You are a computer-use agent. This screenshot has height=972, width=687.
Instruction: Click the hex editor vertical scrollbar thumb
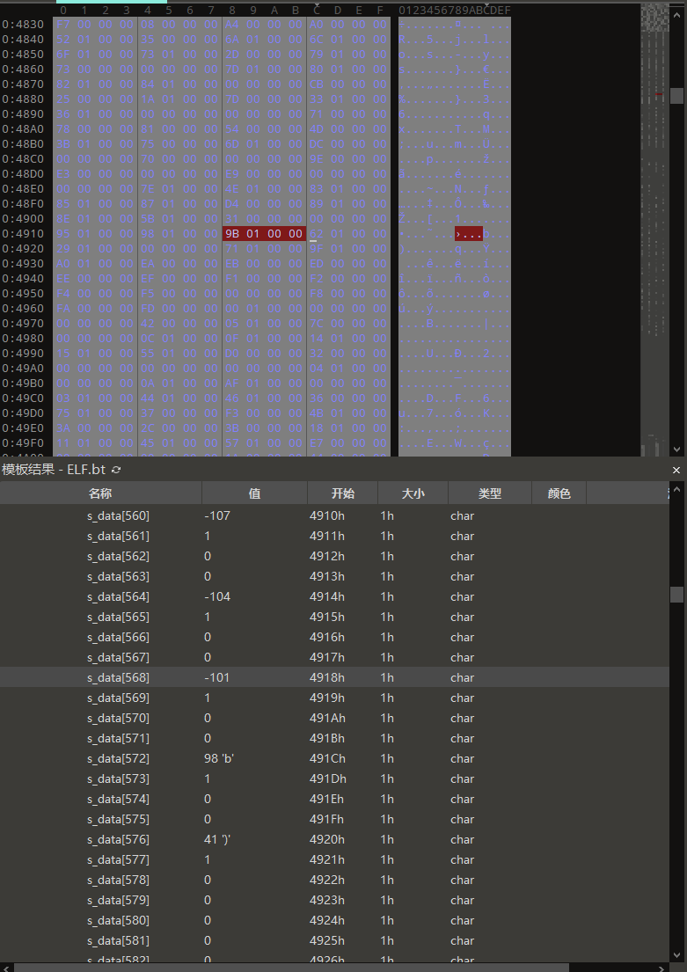(676, 95)
